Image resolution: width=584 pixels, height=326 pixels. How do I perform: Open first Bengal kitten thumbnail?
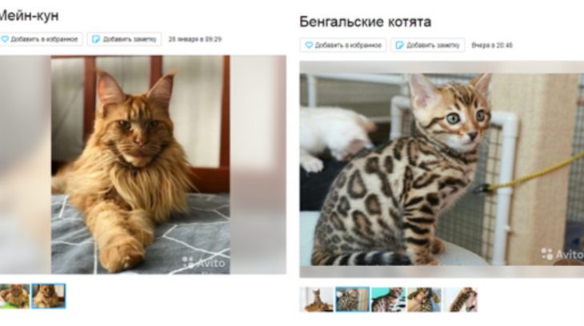[317, 299]
